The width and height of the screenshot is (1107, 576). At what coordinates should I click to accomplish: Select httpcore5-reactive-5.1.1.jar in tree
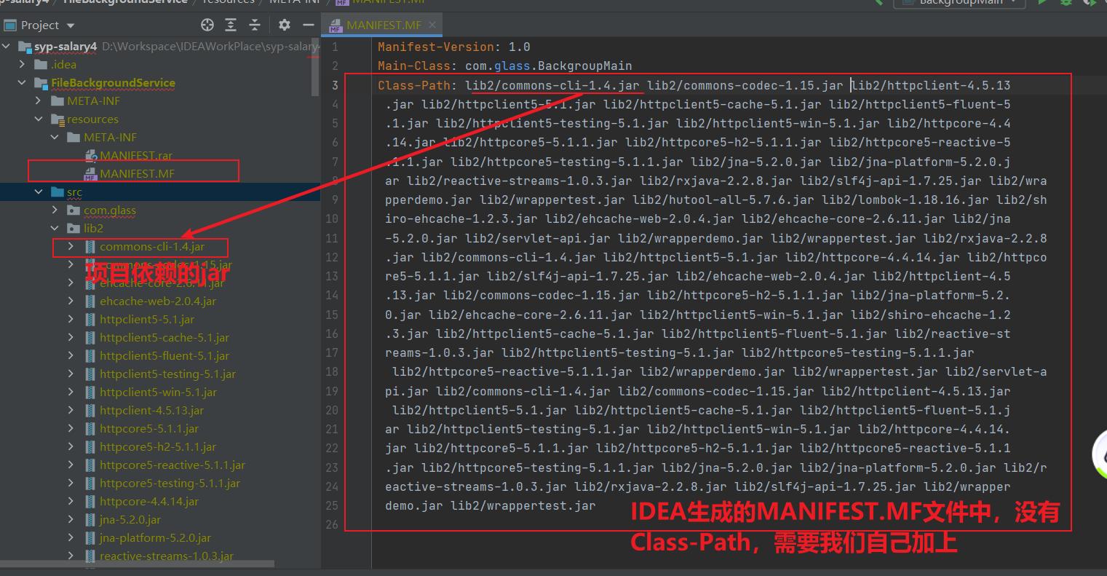click(172, 465)
